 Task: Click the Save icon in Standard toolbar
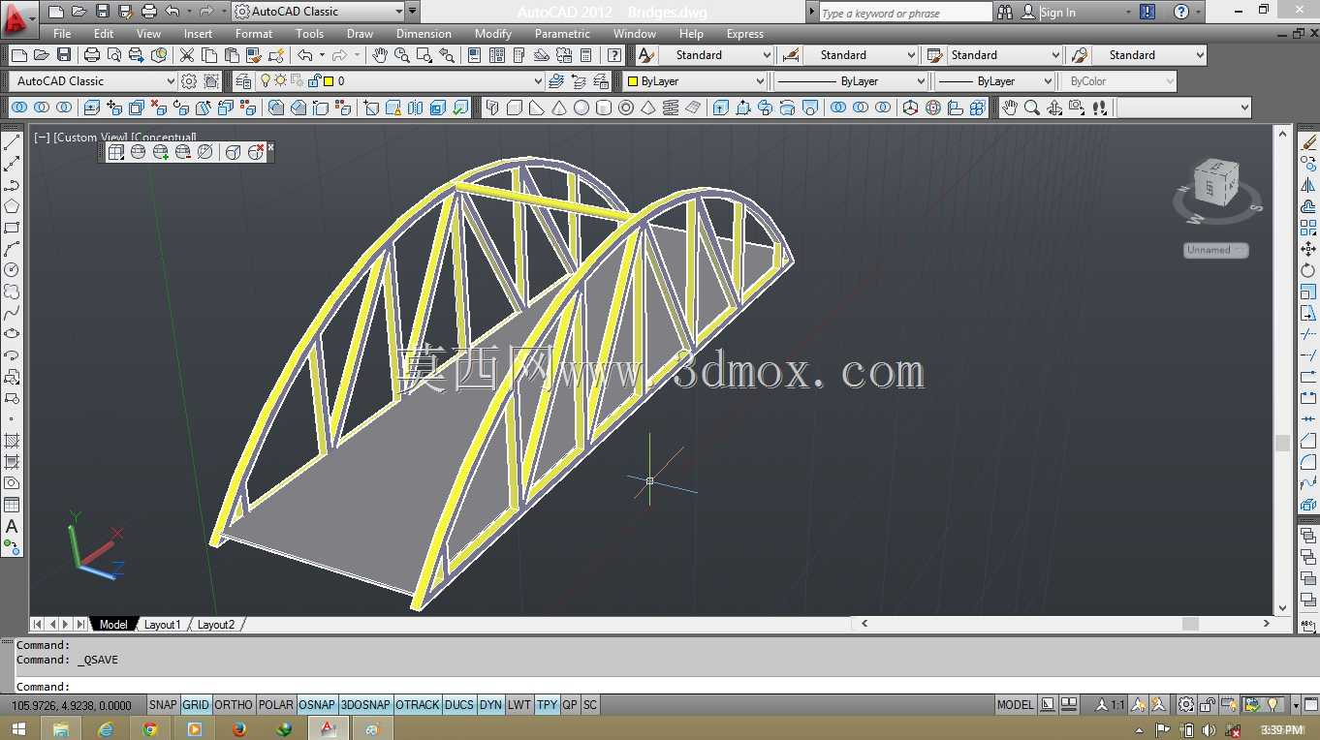pyautogui.click(x=64, y=55)
